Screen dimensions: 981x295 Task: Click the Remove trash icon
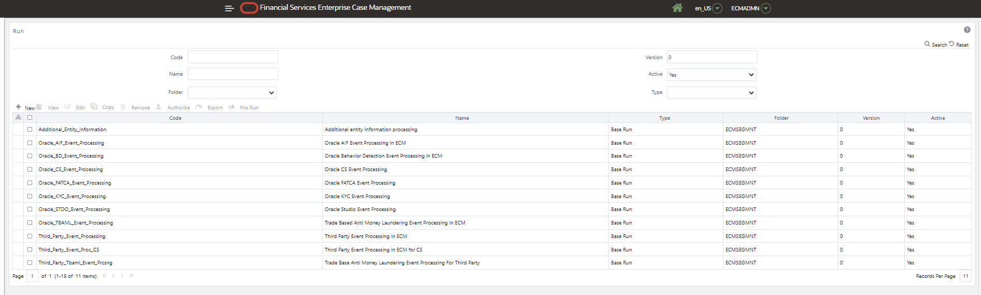[x=123, y=107]
